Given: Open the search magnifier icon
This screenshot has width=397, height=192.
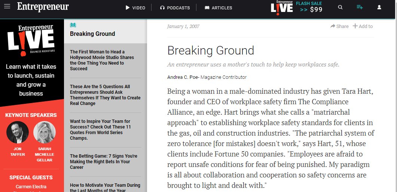Looking at the screenshot, I should [x=340, y=7].
